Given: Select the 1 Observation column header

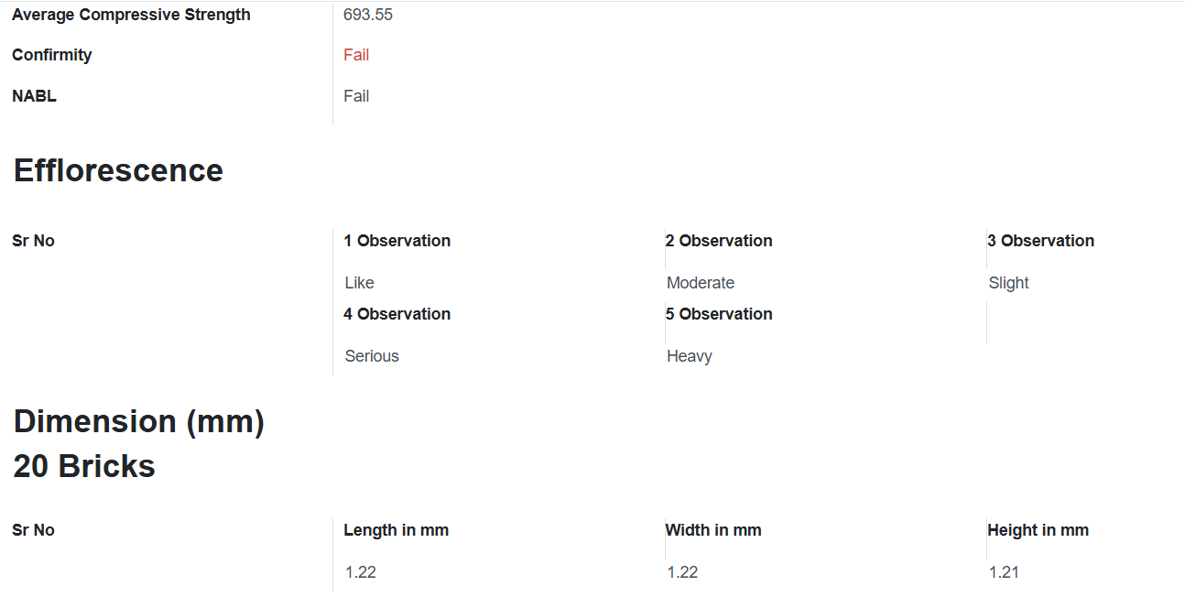Looking at the screenshot, I should click(x=397, y=241).
